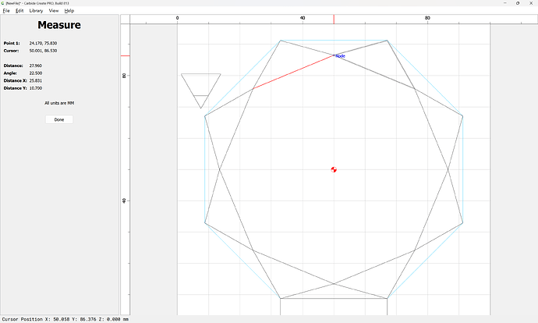This screenshot has height=323, width=538.
Task: Open the Edit menu
Action: coord(19,11)
